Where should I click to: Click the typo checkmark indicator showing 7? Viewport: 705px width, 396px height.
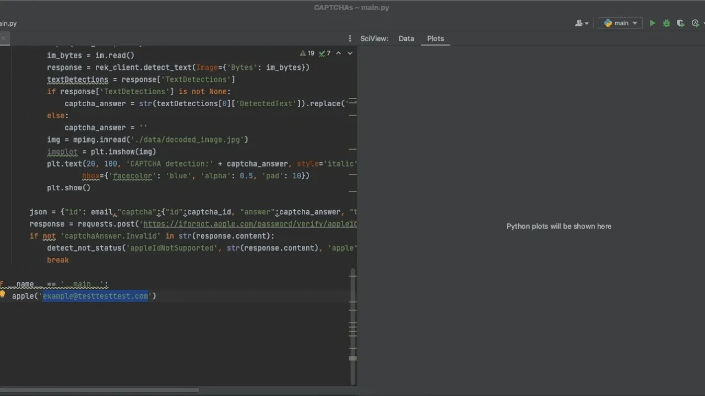325,53
